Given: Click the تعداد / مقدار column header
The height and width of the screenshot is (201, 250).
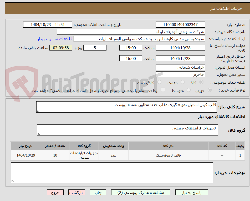Looking at the screenshot, I should coord(55,146).
